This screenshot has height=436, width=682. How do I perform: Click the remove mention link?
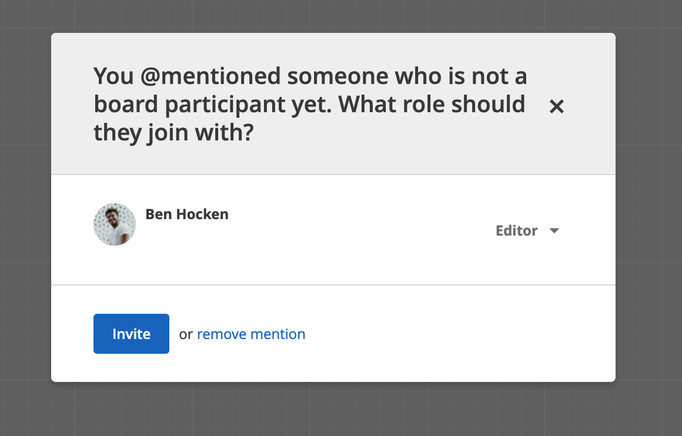[251, 334]
